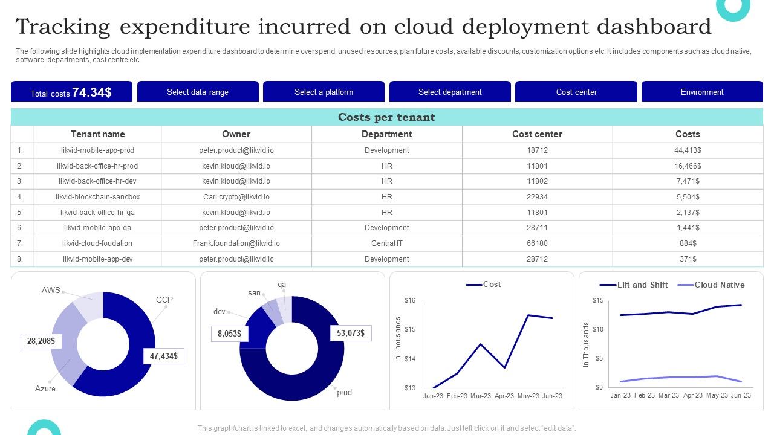Click the slide title text

[x=363, y=27]
